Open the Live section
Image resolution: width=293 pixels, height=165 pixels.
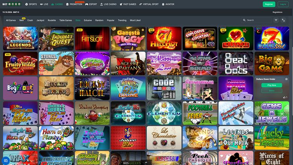pos(44,4)
